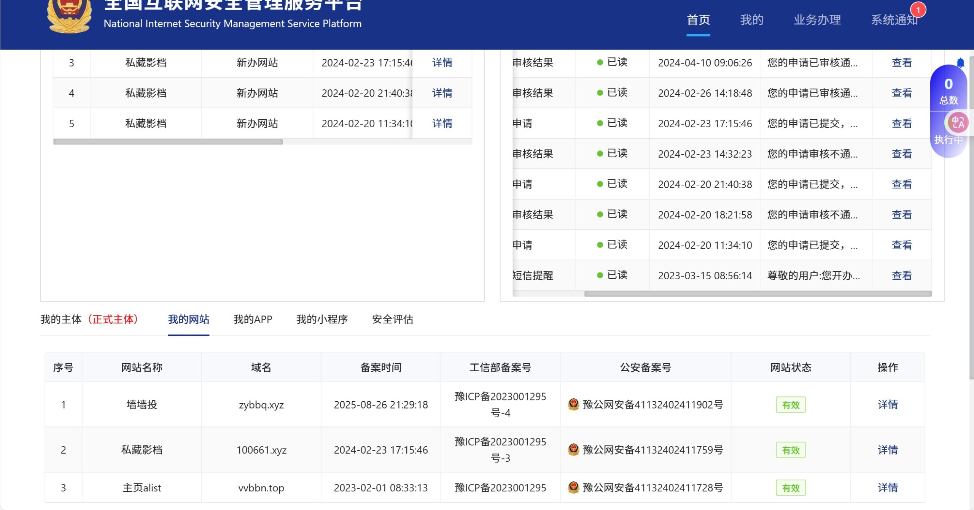
Task: Click 查看 for the 短信提醒 message
Action: pyautogui.click(x=901, y=276)
